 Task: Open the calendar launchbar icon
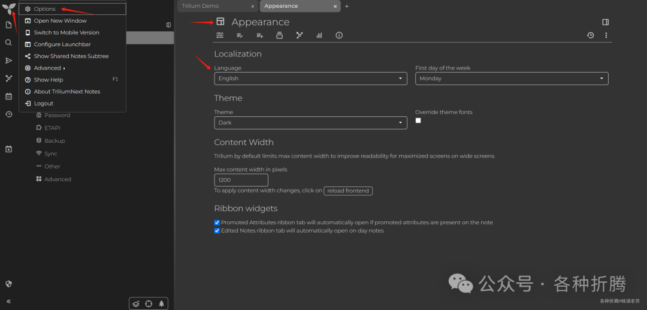pos(8,96)
